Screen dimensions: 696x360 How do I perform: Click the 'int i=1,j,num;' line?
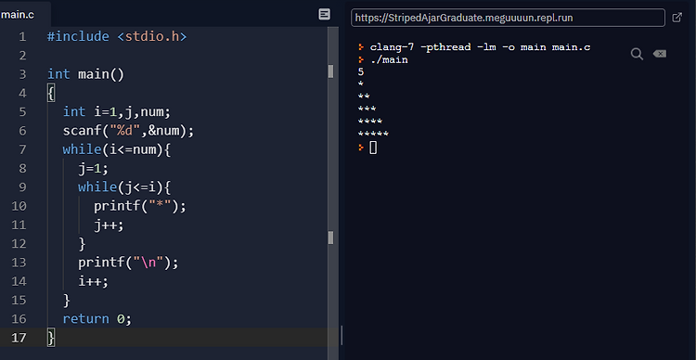pos(117,112)
